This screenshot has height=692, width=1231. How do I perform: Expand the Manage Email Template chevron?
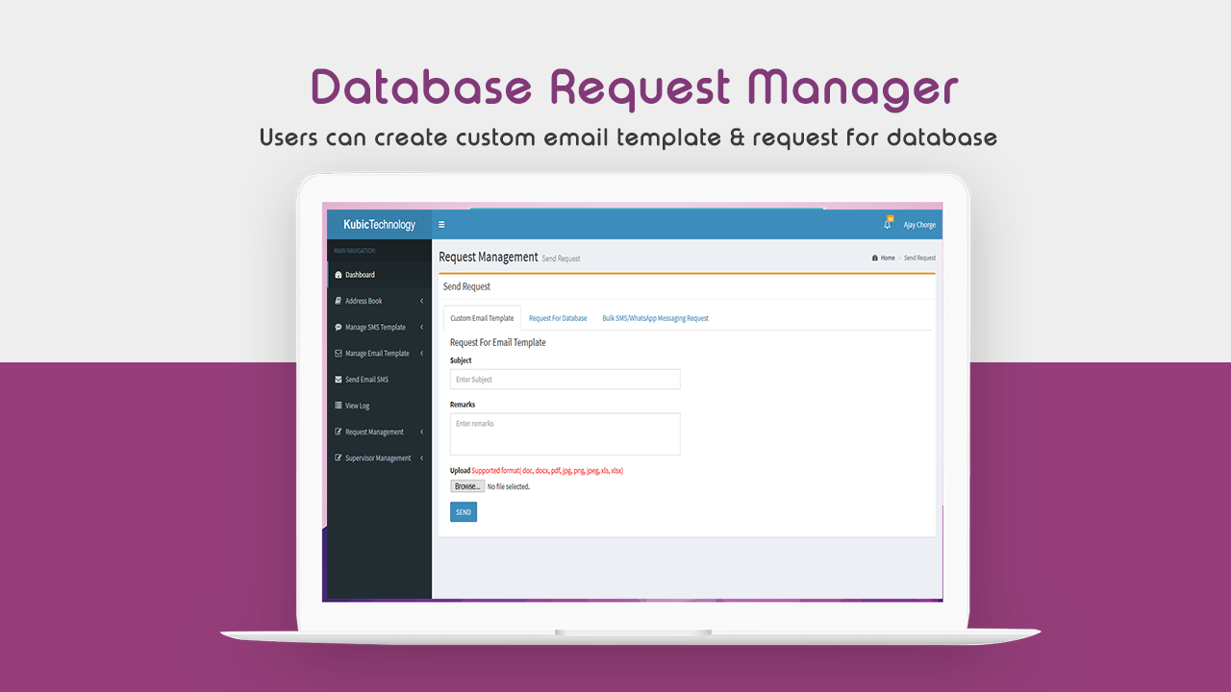tap(421, 354)
